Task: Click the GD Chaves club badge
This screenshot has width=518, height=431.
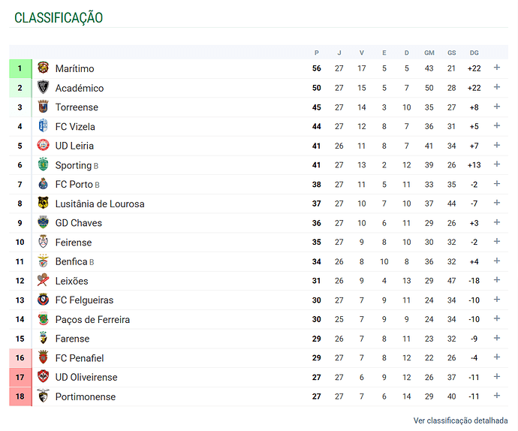Action: tap(43, 223)
